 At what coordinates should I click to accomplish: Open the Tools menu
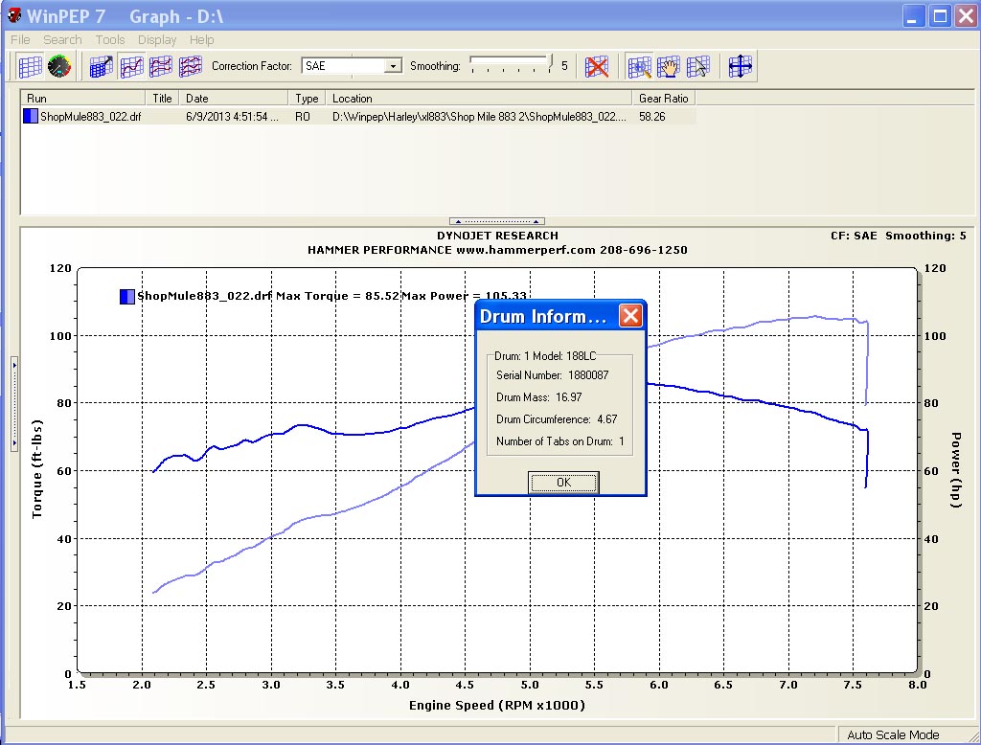coord(109,39)
